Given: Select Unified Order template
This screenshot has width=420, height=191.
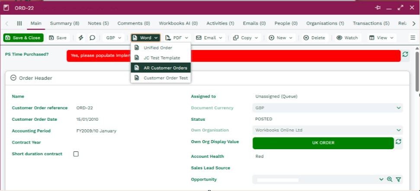Looking at the screenshot, I should tap(161, 47).
